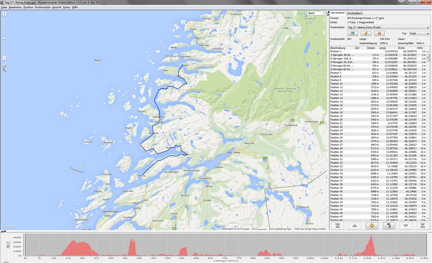The width and height of the screenshot is (432, 263).
Task: Click the map zoom out minus button
Action: click(4, 58)
